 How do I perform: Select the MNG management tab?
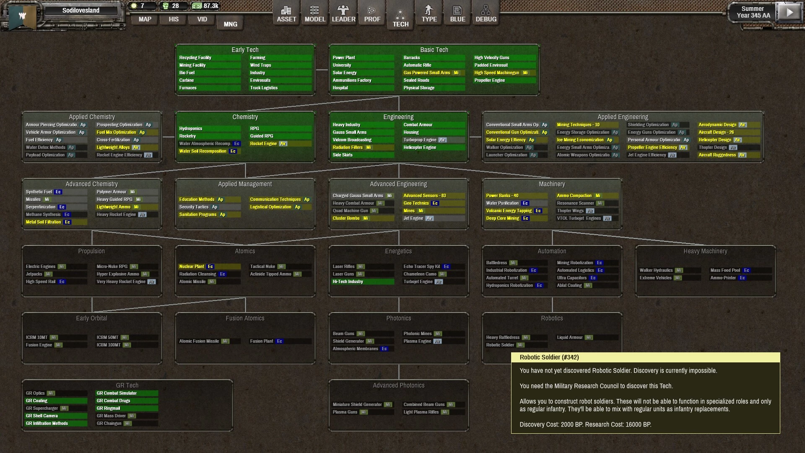click(230, 24)
